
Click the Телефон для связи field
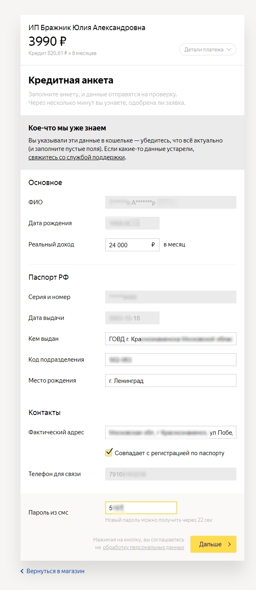pos(171,474)
